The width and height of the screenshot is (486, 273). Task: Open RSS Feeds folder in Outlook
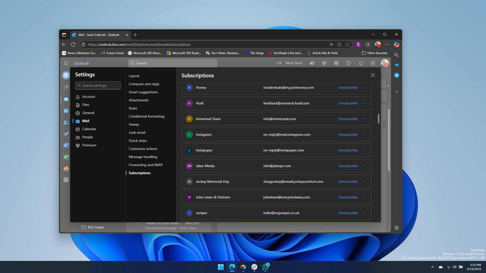[x=93, y=227]
